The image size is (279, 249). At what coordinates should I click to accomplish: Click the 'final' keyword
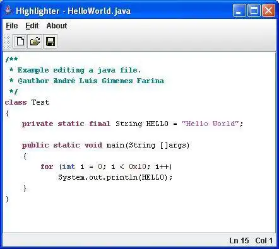[100, 124]
